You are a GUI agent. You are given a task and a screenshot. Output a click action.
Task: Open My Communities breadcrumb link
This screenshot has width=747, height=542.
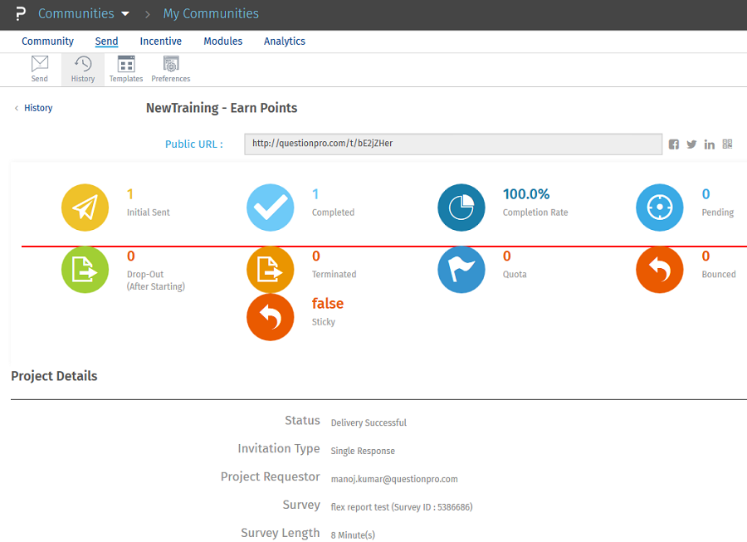pyautogui.click(x=211, y=13)
